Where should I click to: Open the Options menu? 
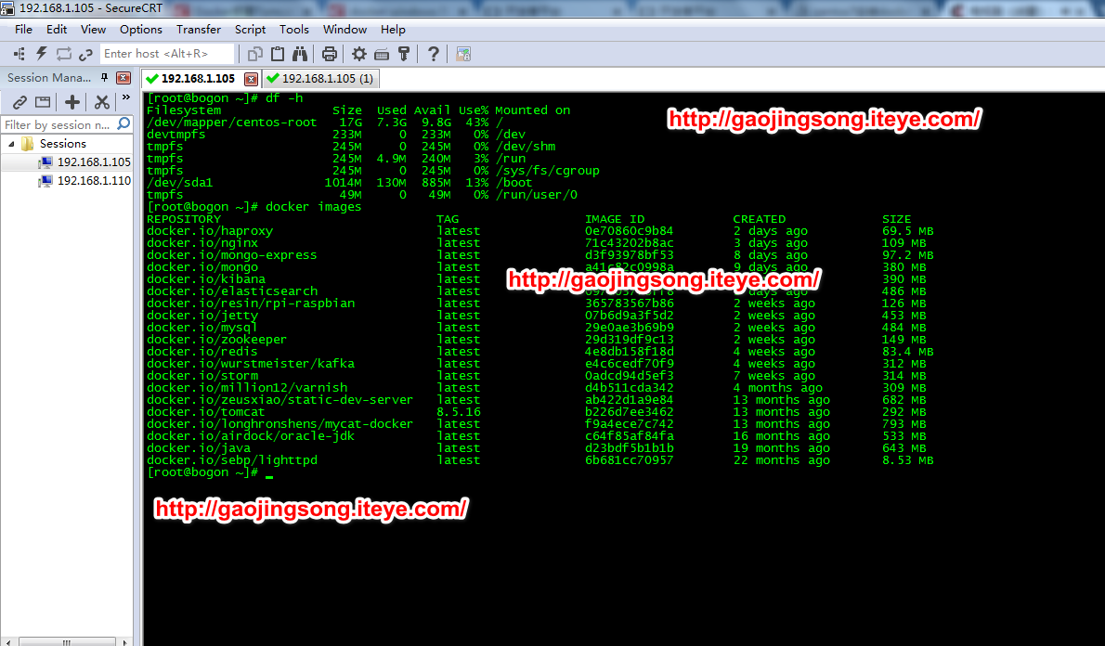pos(141,30)
